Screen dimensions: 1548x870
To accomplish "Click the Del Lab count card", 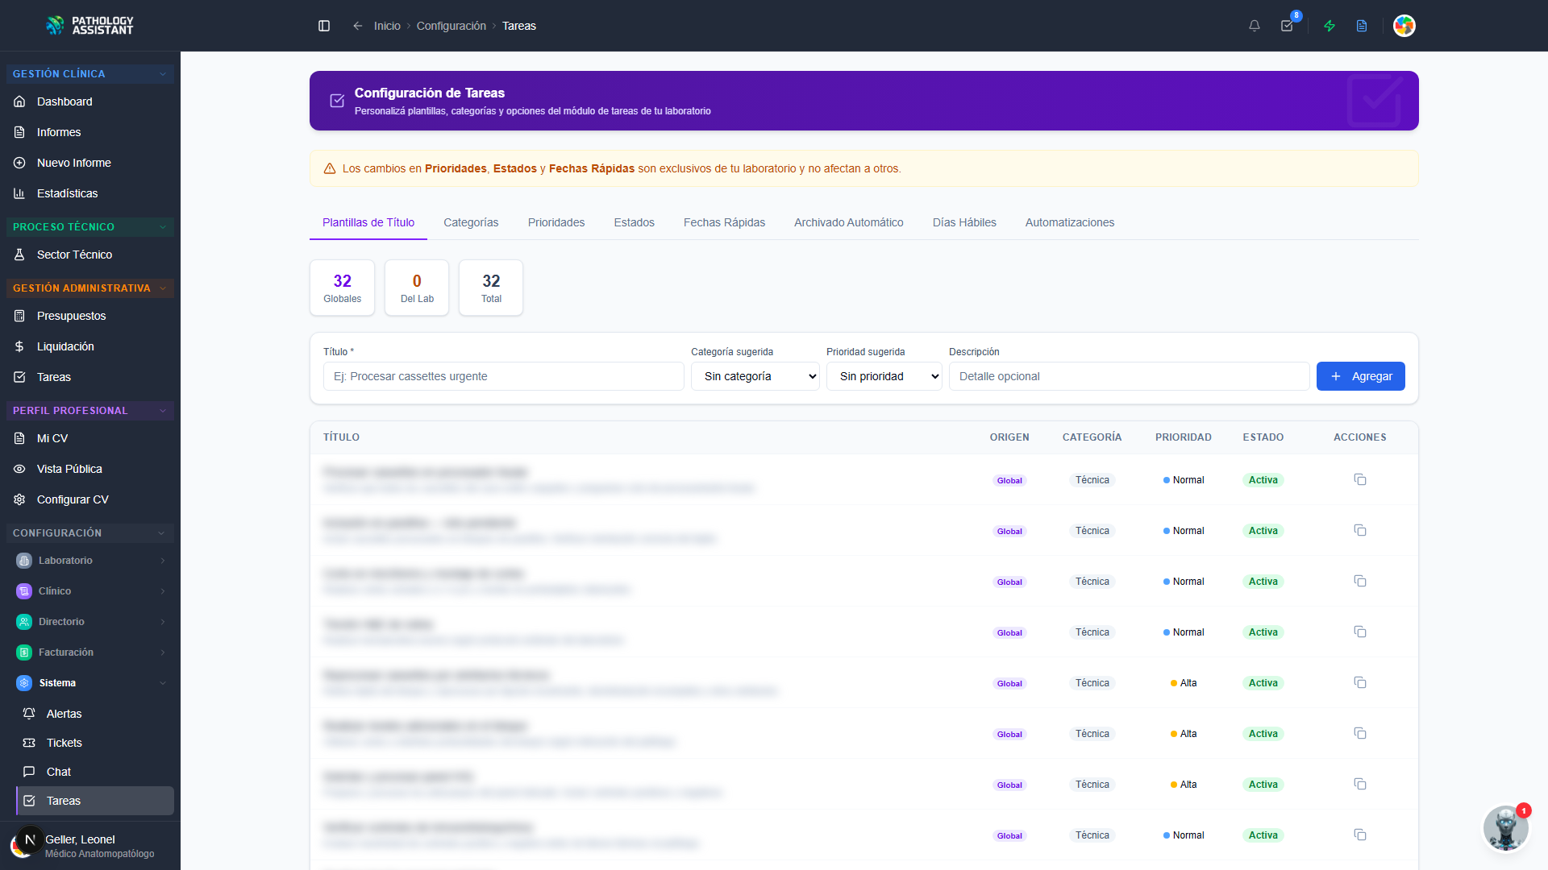I will click(417, 288).
